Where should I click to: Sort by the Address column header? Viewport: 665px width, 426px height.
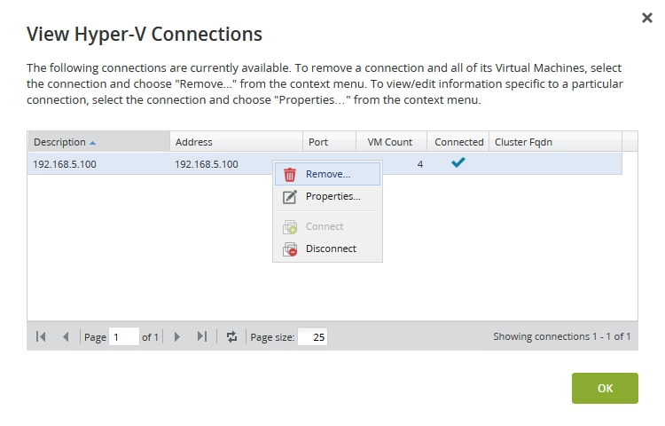[x=236, y=142]
